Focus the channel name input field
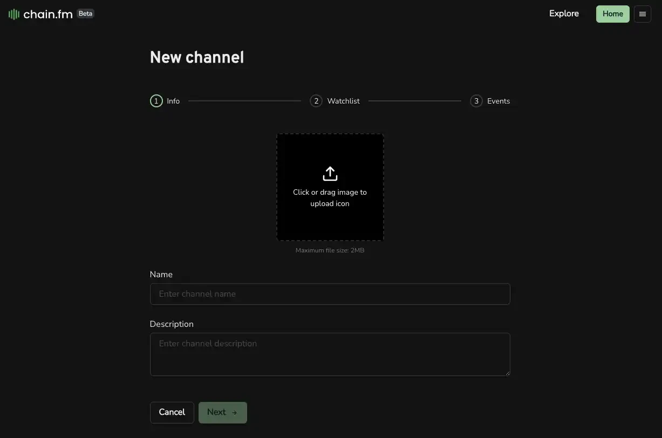This screenshot has height=438, width=662. pos(330,294)
